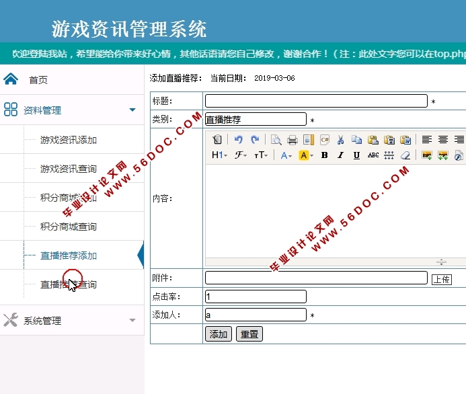Open the font family dropdown
Image resolution: width=466 pixels, height=394 pixels.
[241, 155]
